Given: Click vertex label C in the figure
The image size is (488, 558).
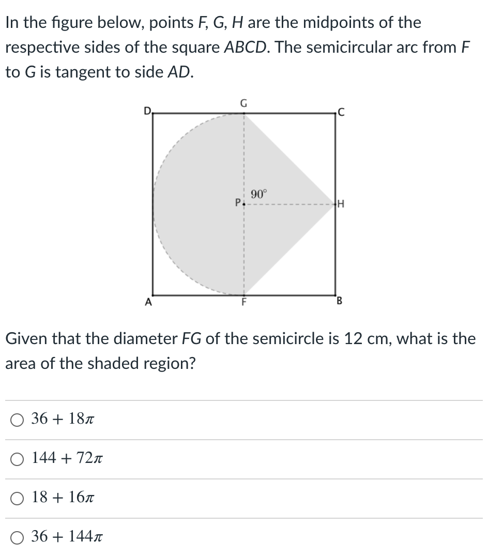Looking at the screenshot, I should tap(341, 111).
